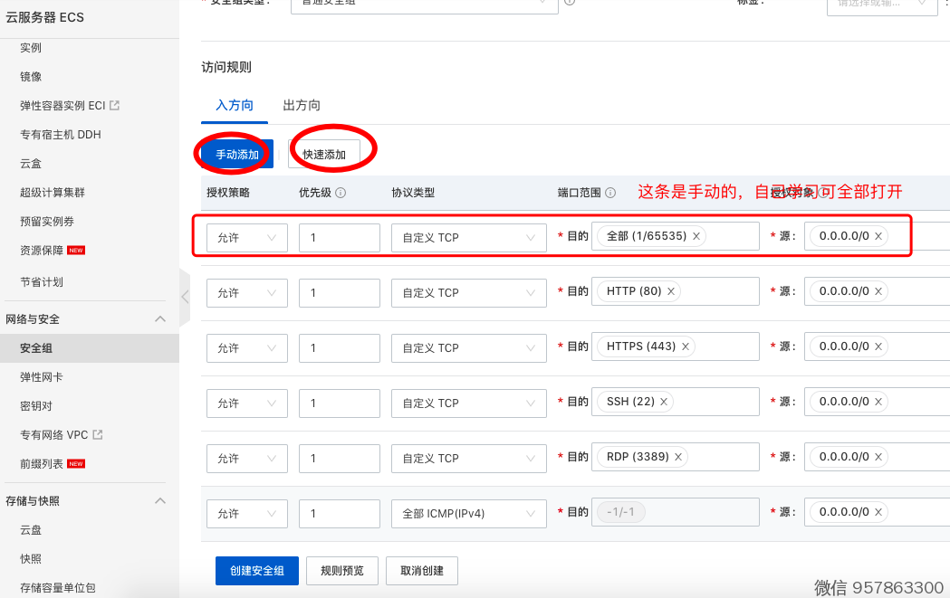Open protocol dropdown for HTTP (80) rule

coord(468,293)
